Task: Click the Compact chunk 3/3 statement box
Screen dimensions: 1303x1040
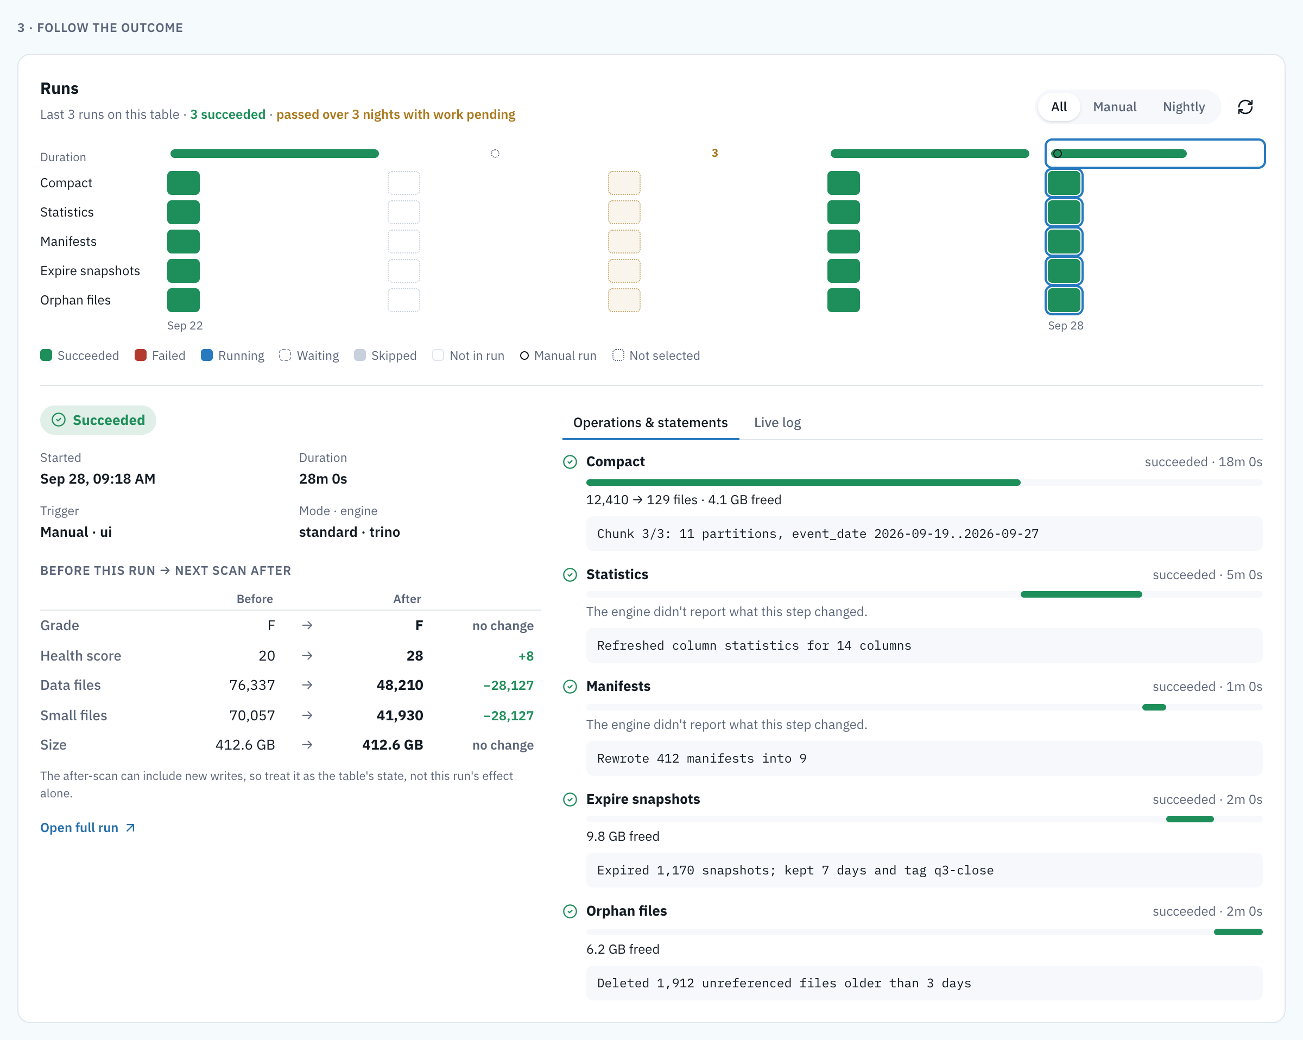Action: [924, 534]
